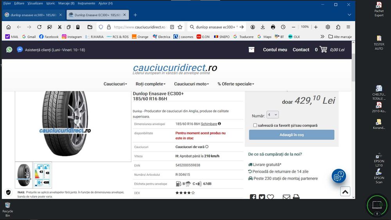Image resolution: width=391 pixels, height=220 pixels.
Task: Toggle reader view icon in address bar
Action: pyautogui.click(x=172, y=27)
